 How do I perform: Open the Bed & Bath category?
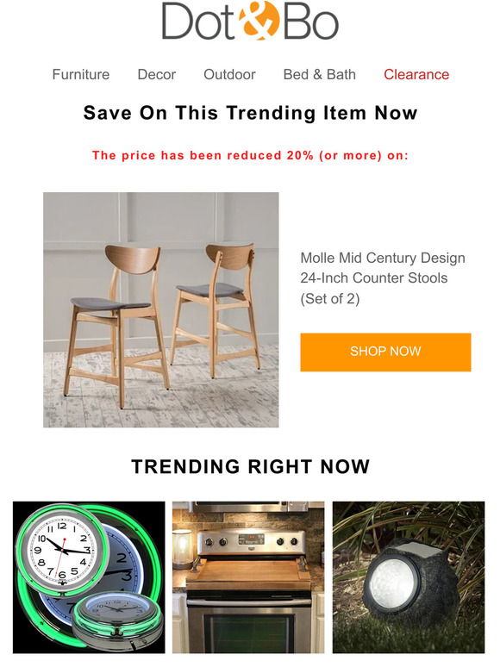320,74
